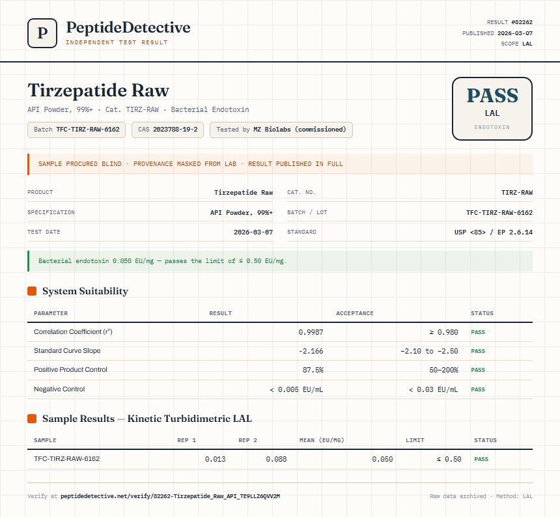The image size is (560, 517).
Task: Click the mean value 0.050
Action: tap(382, 459)
